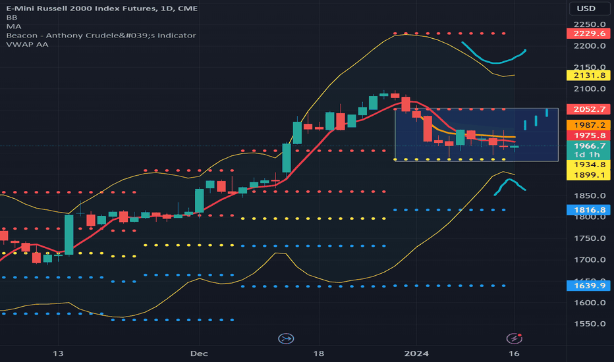Viewport: 614px width, 362px height.
Task: Click the blue arrow event icon on time axis
Action: (286, 338)
